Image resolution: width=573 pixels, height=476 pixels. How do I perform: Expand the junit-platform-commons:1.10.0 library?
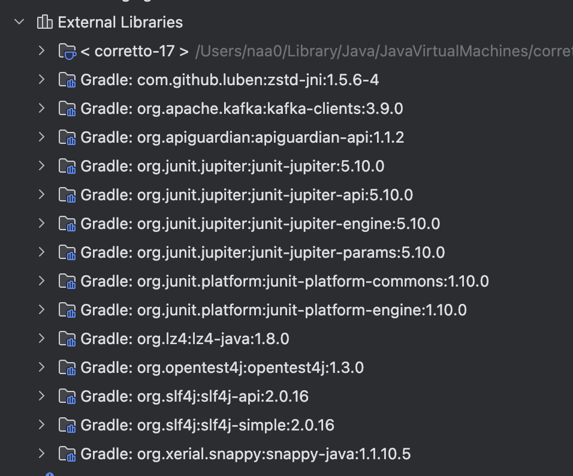coord(42,281)
